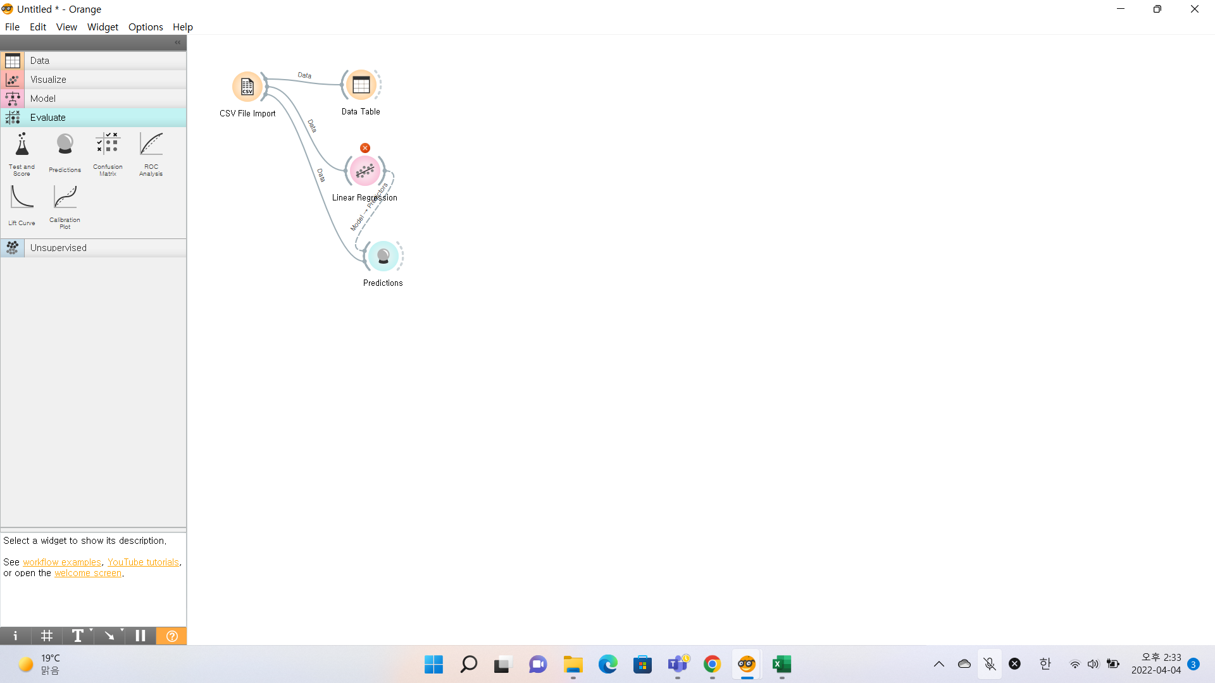Select the Linear Regression node on canvas

365,171
